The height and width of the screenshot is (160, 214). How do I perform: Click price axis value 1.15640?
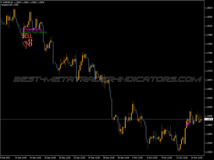tap(209, 134)
